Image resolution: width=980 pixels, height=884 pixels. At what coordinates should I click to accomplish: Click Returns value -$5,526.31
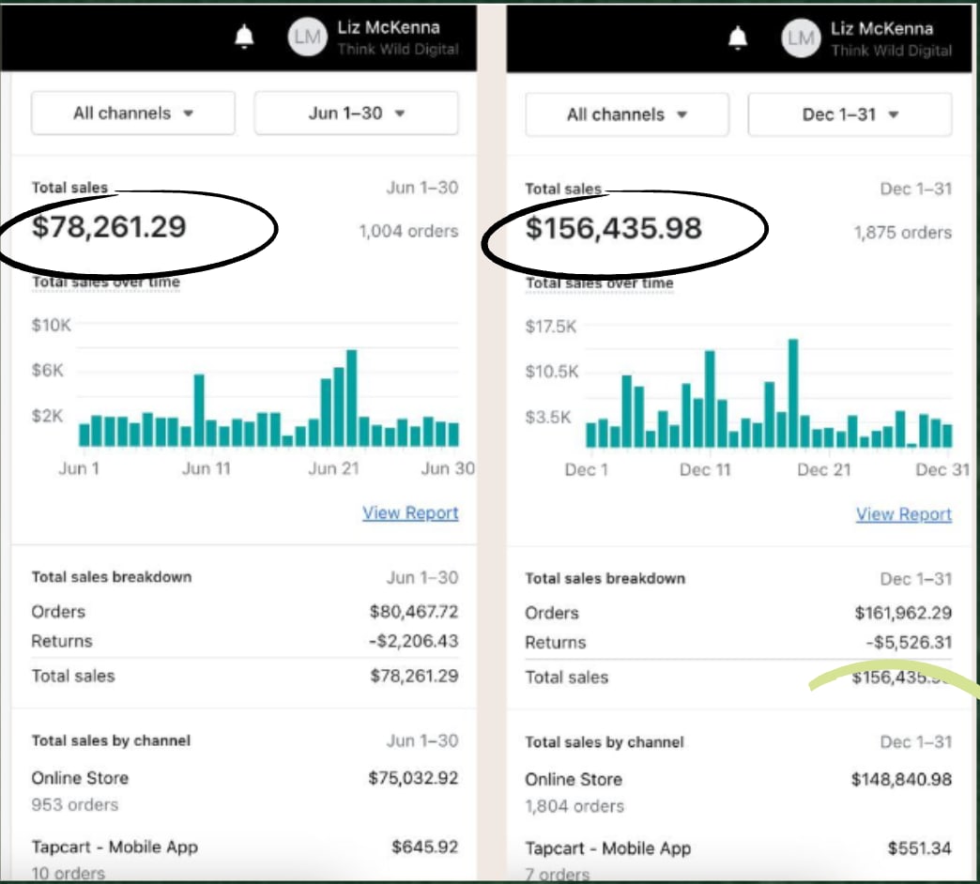coord(909,642)
